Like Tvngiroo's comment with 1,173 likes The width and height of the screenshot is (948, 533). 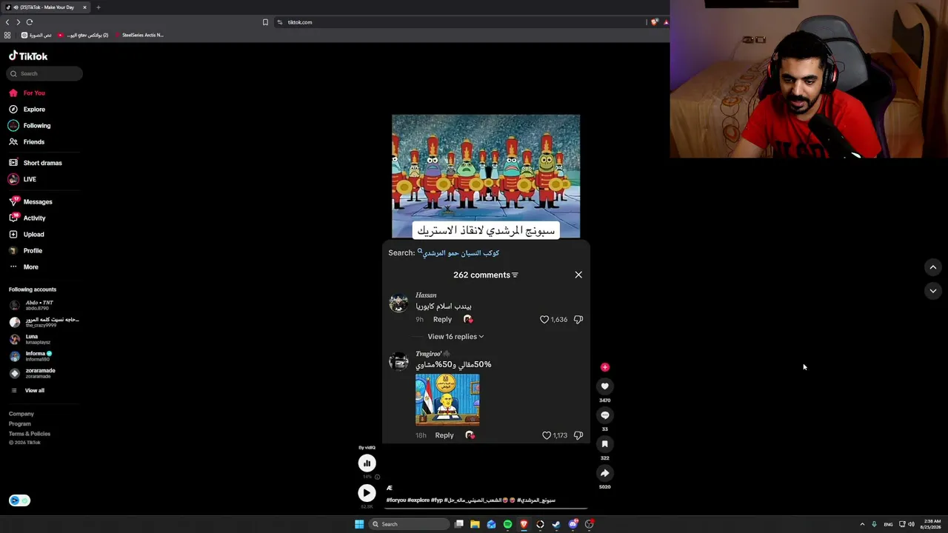[x=547, y=435]
